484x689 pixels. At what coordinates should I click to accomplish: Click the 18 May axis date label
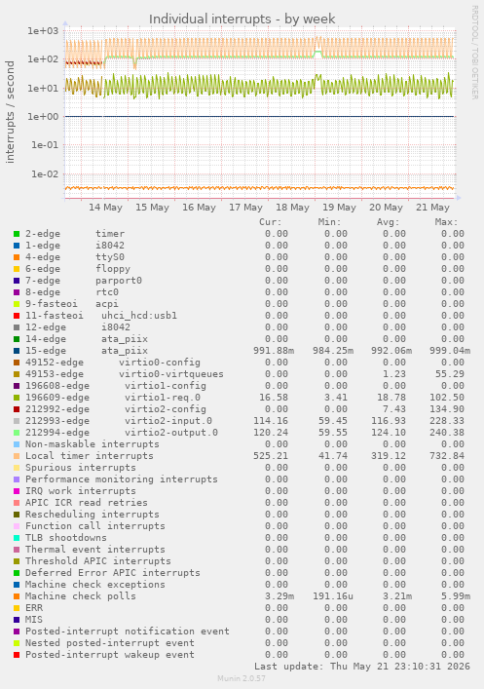[292, 208]
